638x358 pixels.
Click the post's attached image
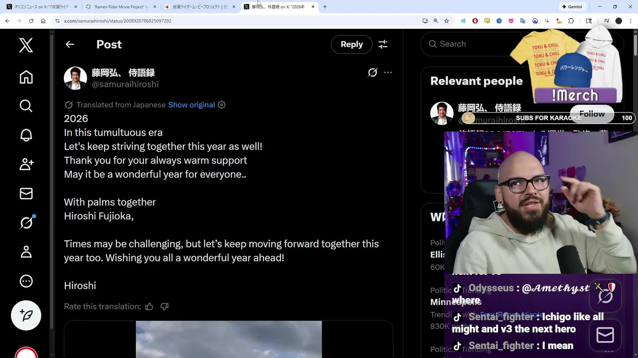[229, 339]
